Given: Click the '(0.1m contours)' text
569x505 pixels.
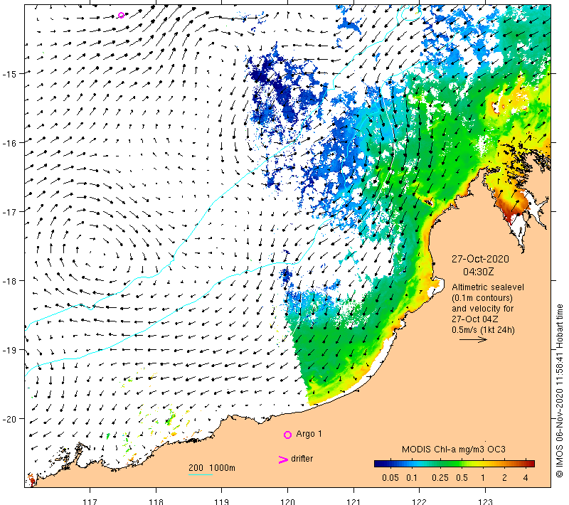Looking at the screenshot, I should click(482, 298).
